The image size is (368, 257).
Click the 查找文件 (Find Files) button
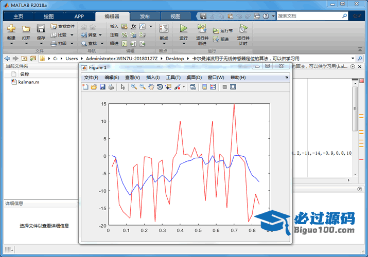coord(63,26)
